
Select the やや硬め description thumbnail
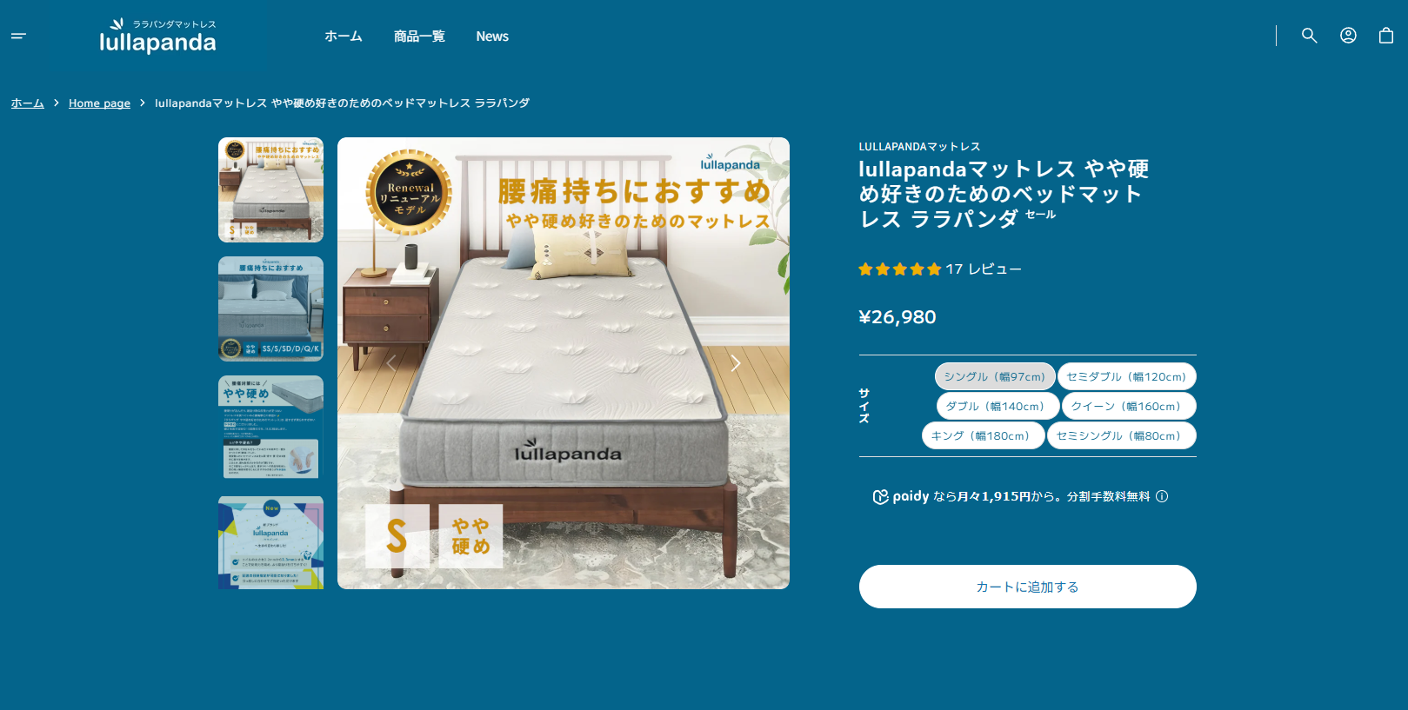[x=270, y=428]
